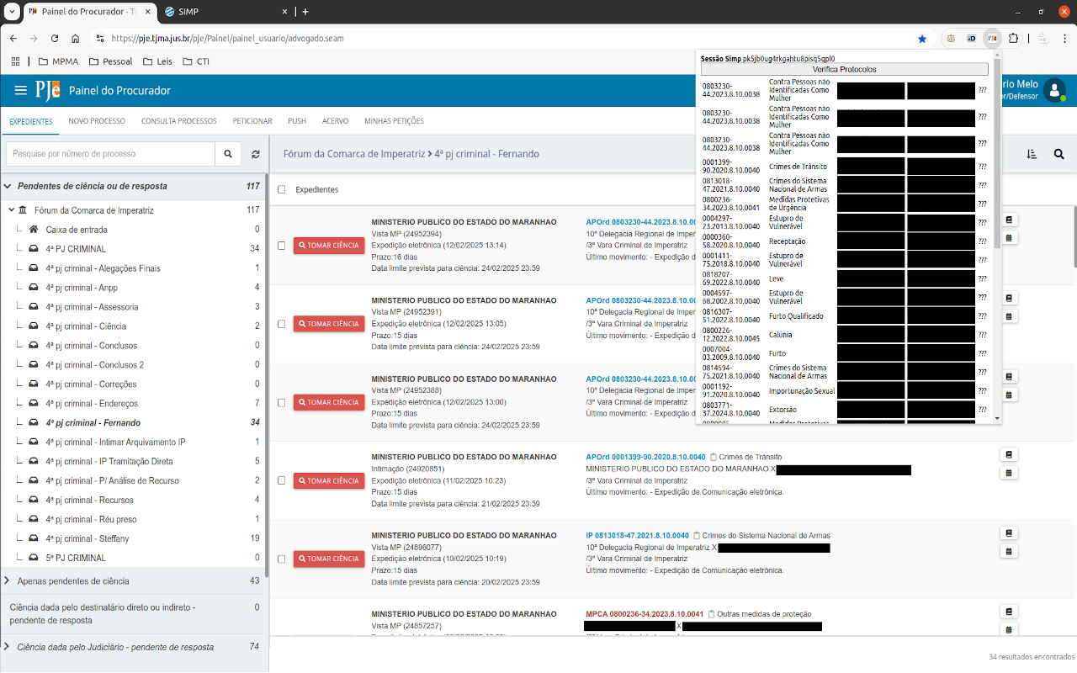Check the box for the first expediente (24952394)
The height and width of the screenshot is (673, 1077).
(282, 246)
